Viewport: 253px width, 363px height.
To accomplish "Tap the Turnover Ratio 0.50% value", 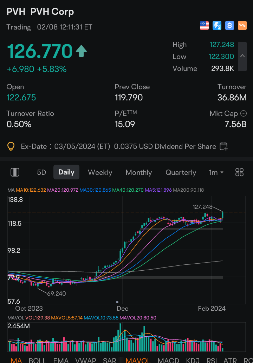I will 19,124.
